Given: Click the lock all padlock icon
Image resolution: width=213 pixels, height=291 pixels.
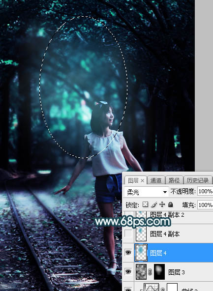Looking at the screenshot, I should click(x=170, y=204).
